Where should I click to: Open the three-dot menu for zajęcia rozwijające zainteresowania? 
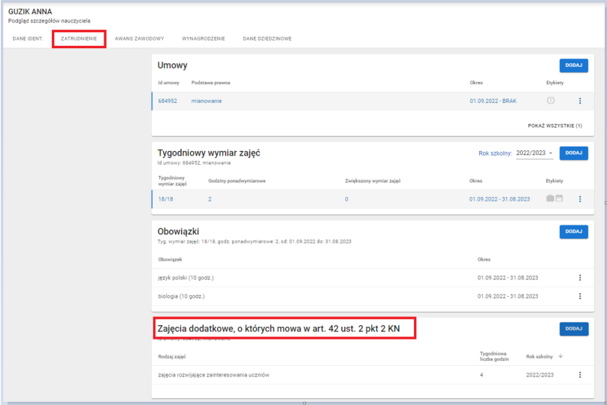click(x=579, y=375)
